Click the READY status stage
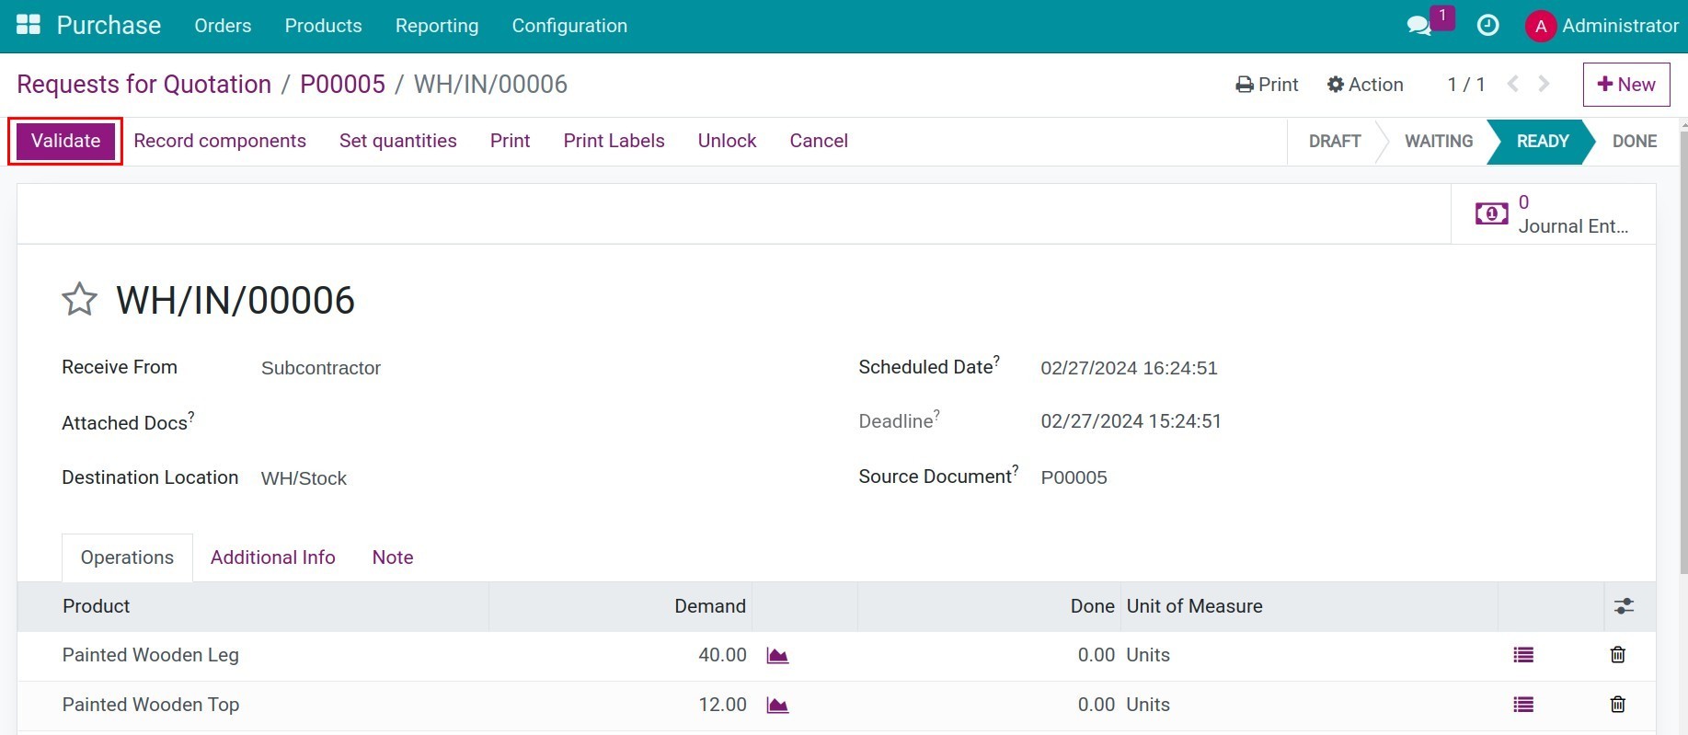Image resolution: width=1688 pixels, height=735 pixels. pos(1543,141)
